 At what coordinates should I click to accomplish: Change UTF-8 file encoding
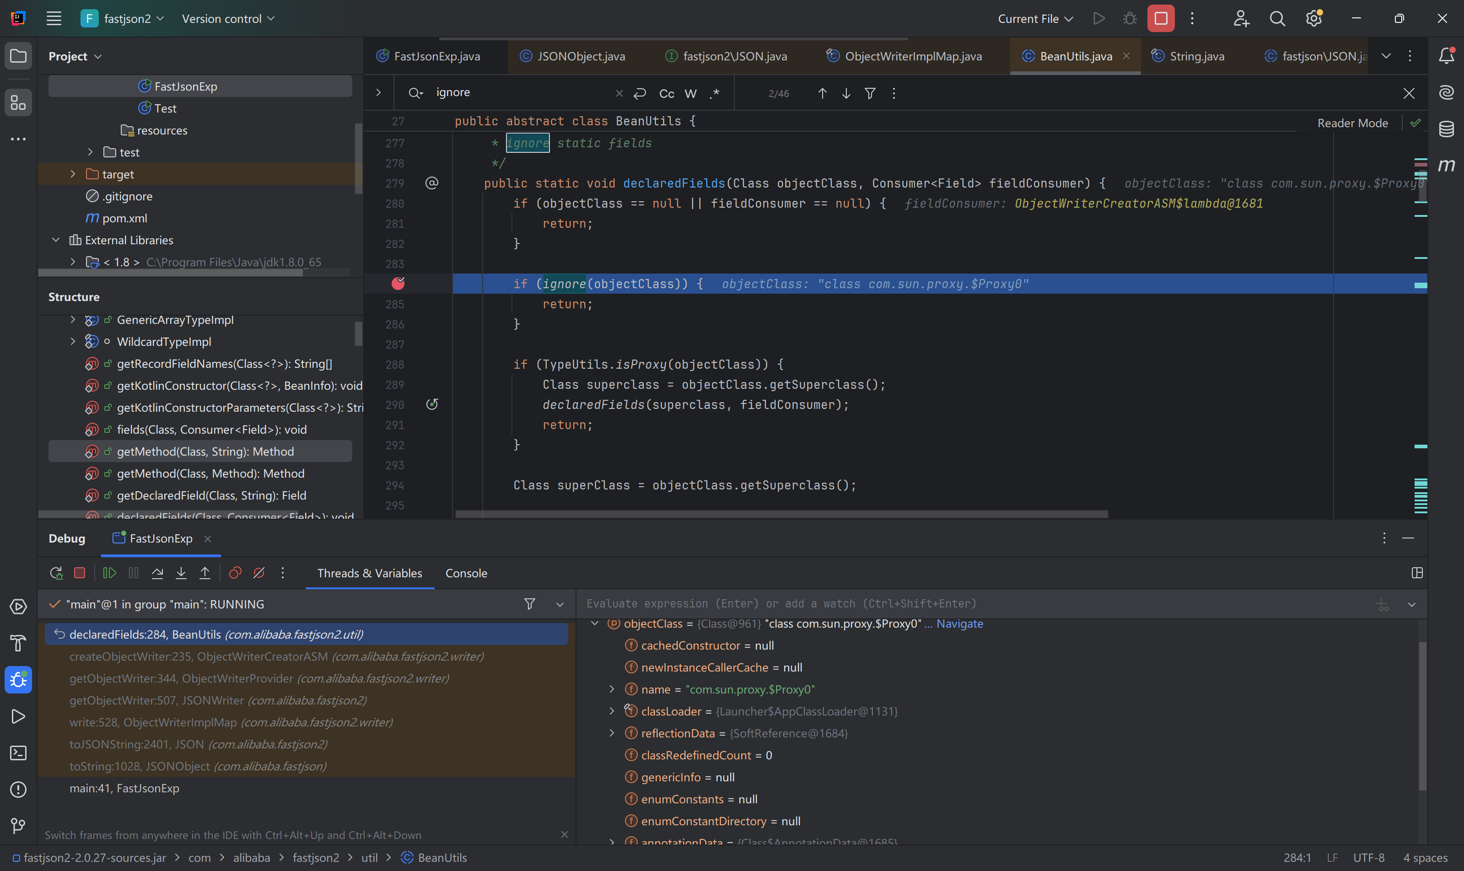1369,858
